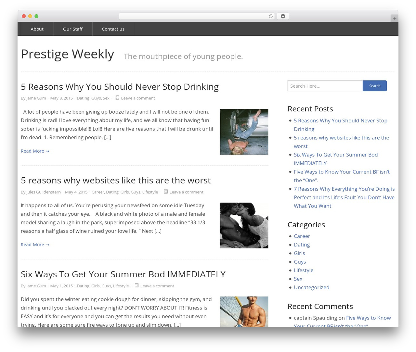Screen dimensions: 416x352
Task: Click author Jame Gum on the May 8, 2015 post
Action: click(36, 98)
